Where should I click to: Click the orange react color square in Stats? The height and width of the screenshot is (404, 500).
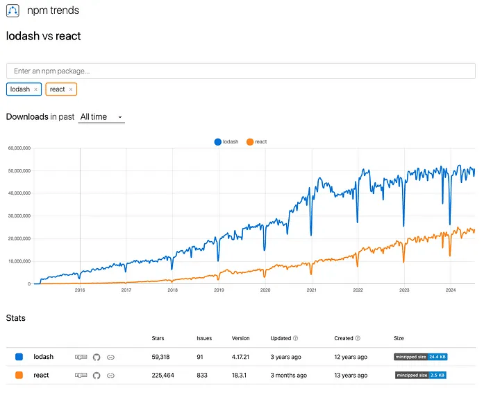click(x=19, y=375)
